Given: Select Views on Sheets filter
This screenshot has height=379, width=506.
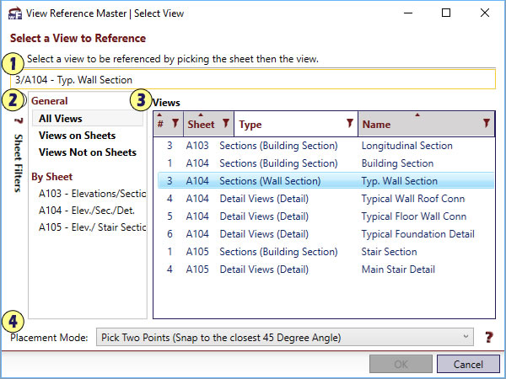Looking at the screenshot, I should 77,136.
